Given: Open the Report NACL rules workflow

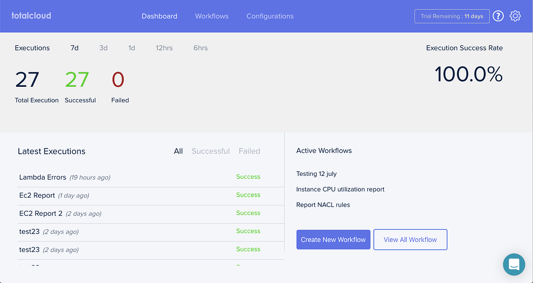Looking at the screenshot, I should click(323, 205).
